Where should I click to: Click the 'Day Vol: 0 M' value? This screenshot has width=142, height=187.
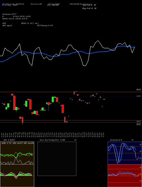(89, 8)
